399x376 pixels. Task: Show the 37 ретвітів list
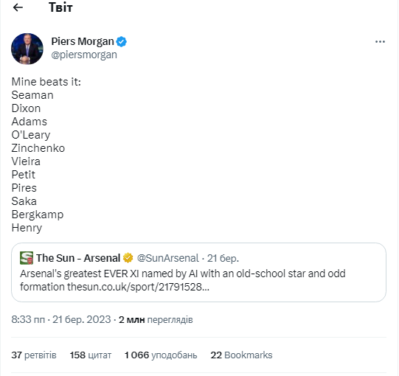click(34, 355)
